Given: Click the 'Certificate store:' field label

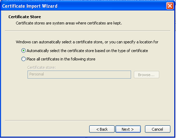Looking at the screenshot, I should pyautogui.click(x=41, y=67).
